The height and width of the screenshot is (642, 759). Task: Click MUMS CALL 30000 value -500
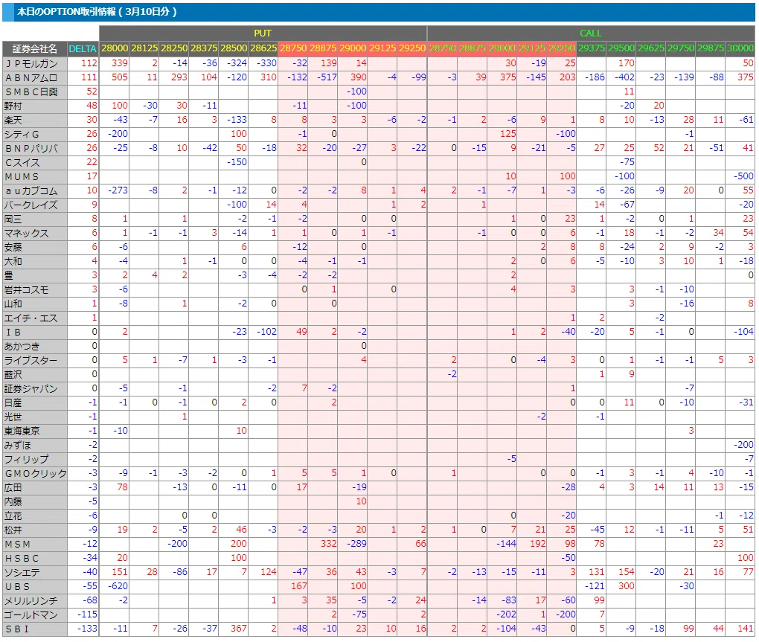(743, 176)
